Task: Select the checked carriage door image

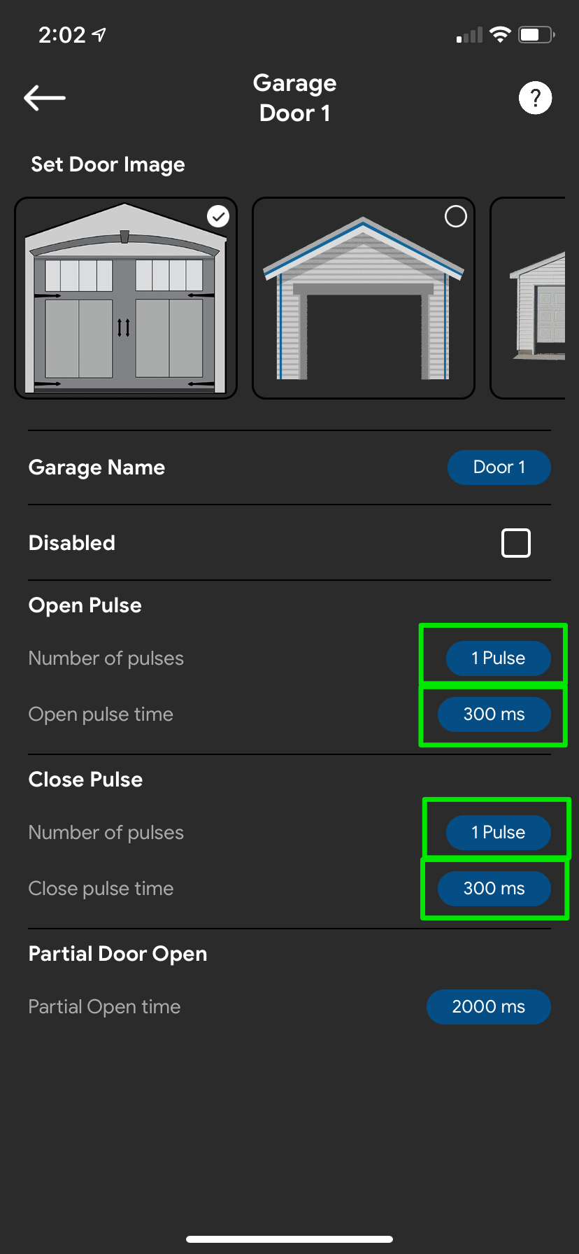Action: (x=126, y=298)
